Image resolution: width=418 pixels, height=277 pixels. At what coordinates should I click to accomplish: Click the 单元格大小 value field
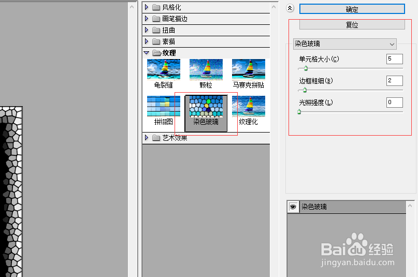pos(394,59)
